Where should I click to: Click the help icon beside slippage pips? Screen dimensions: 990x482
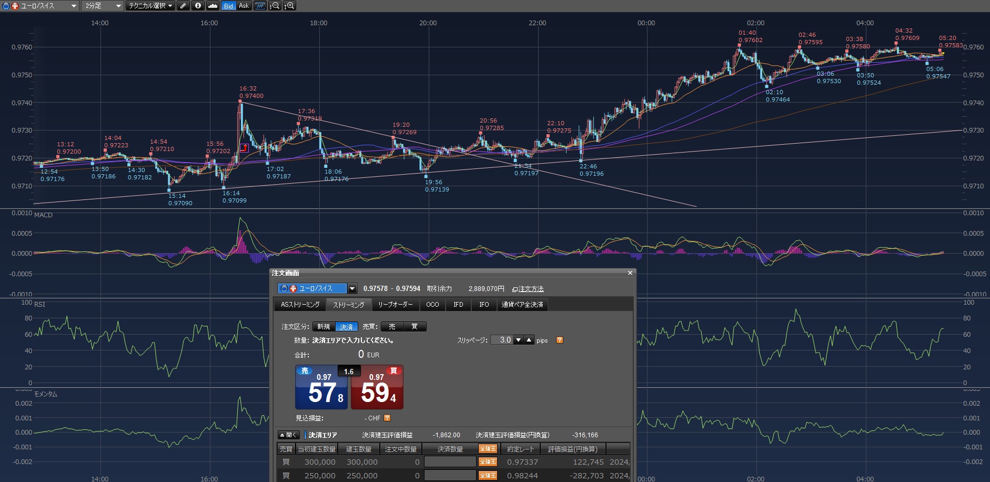tap(560, 340)
